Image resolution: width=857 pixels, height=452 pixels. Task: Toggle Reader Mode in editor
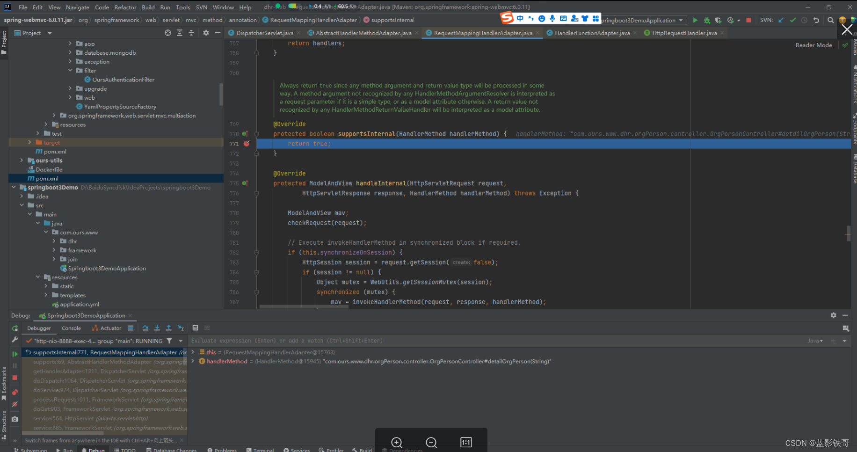813,45
